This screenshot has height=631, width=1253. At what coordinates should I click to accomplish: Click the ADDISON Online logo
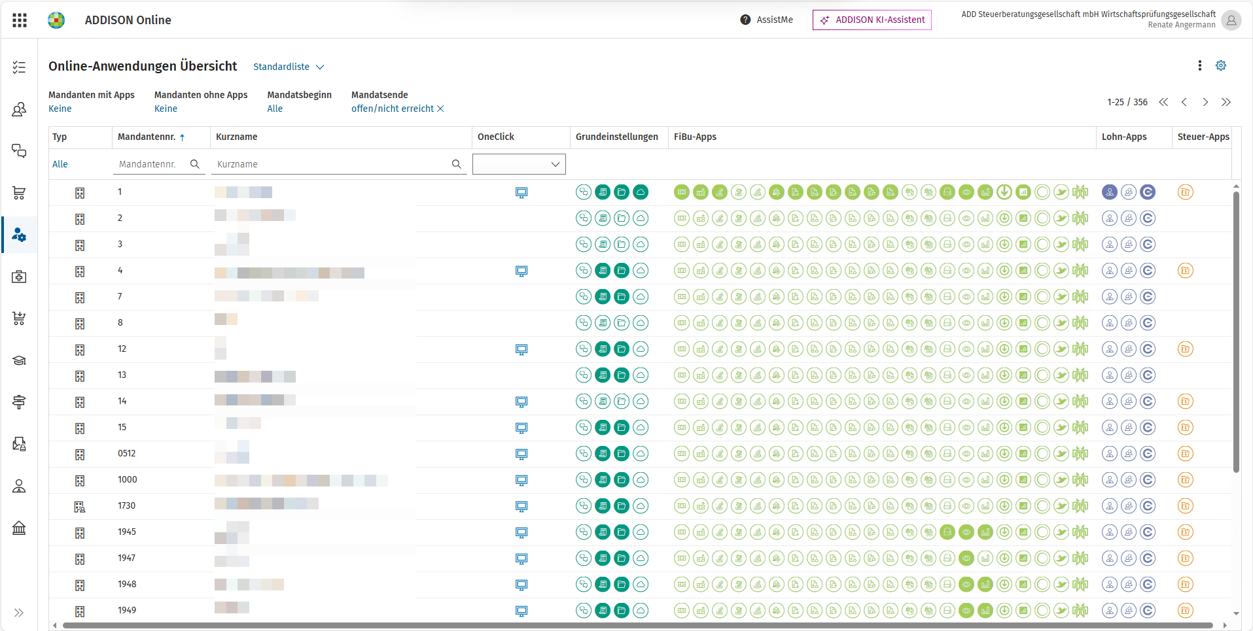coord(56,20)
